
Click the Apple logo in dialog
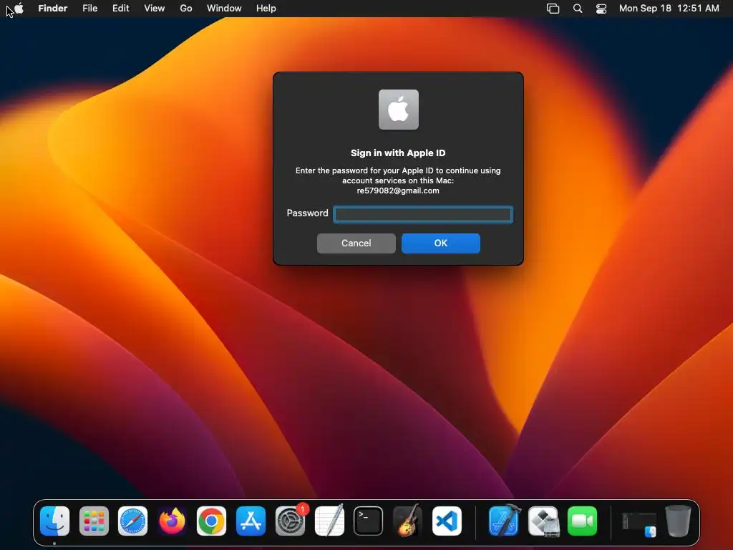(x=398, y=110)
